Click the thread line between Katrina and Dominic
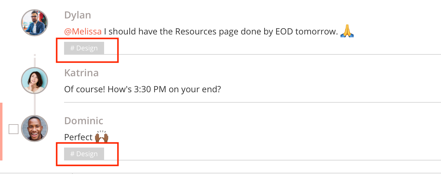This screenshot has width=441, height=174. point(35,105)
